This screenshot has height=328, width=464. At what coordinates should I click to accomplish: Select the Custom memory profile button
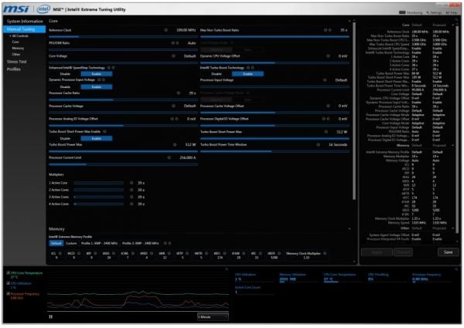click(71, 243)
